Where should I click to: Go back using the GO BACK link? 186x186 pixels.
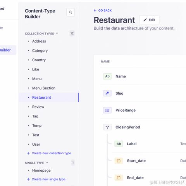pyautogui.click(x=103, y=10)
